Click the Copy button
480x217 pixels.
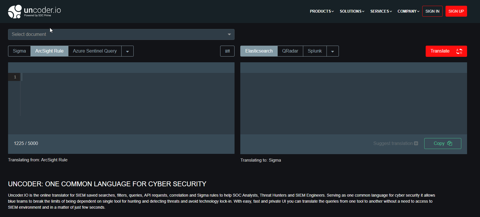coord(443,144)
